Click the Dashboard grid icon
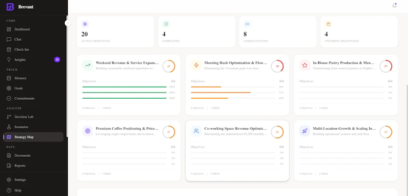The height and width of the screenshot is (196, 408). tap(9, 30)
